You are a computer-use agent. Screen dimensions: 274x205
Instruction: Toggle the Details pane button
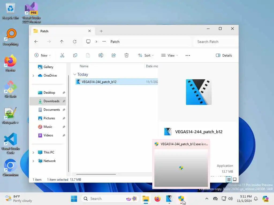(224, 56)
